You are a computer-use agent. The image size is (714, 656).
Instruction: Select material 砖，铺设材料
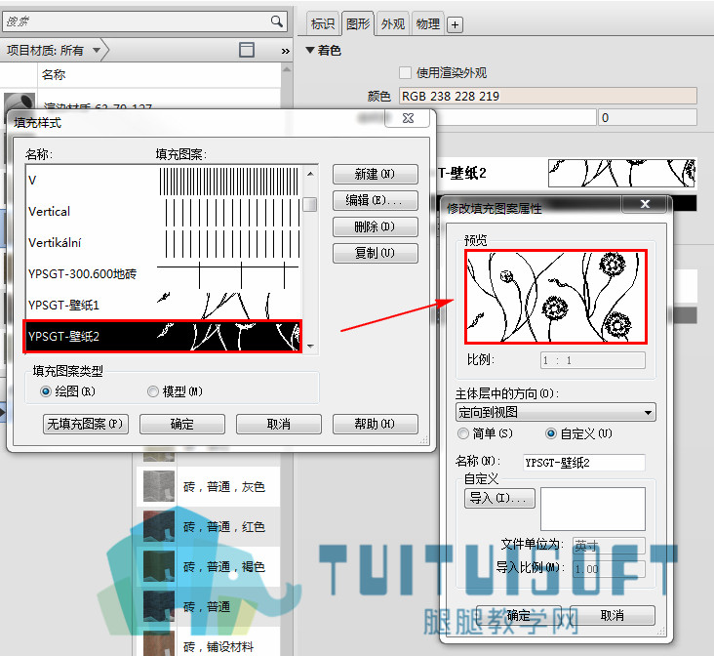pyautogui.click(x=209, y=645)
